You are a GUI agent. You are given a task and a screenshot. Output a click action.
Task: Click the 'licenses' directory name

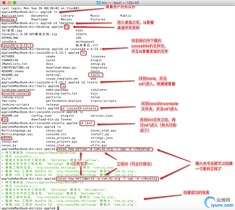[98, 56]
